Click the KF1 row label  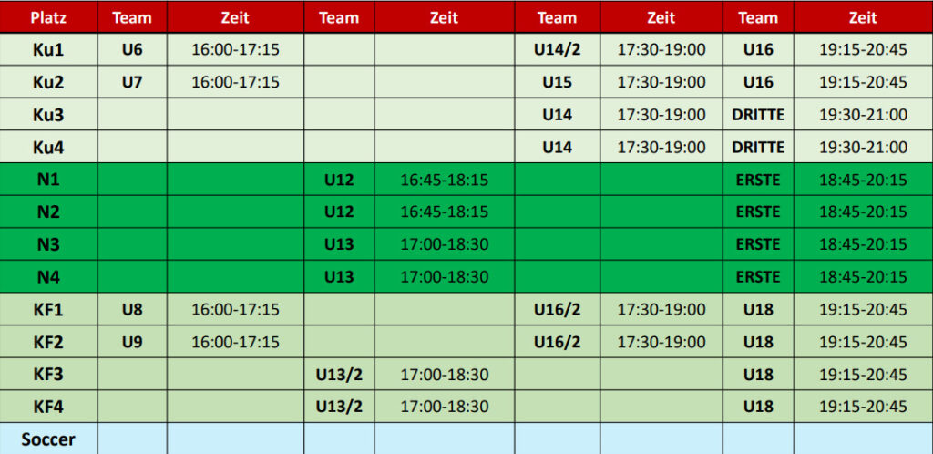pyautogui.click(x=48, y=309)
